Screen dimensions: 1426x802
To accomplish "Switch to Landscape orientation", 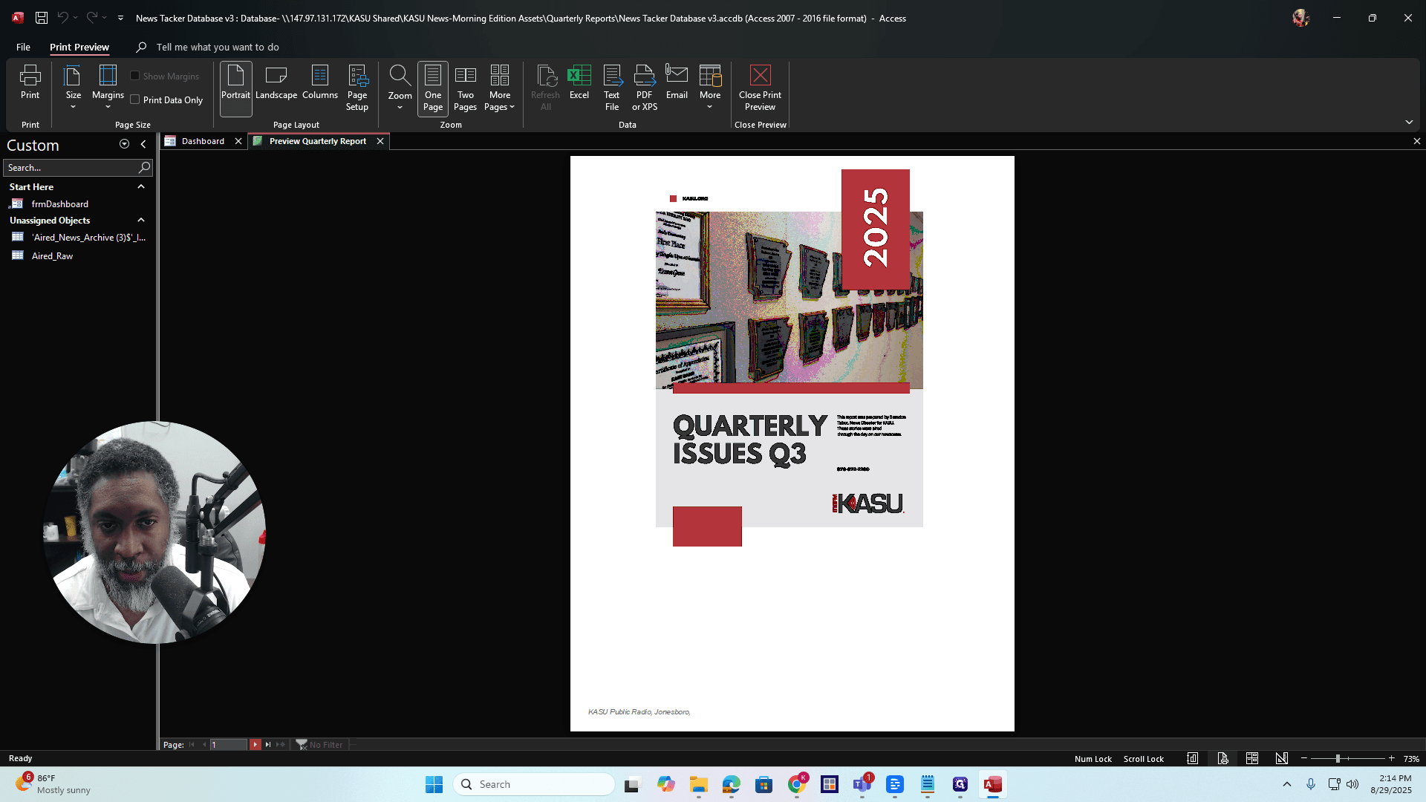I will pyautogui.click(x=276, y=82).
